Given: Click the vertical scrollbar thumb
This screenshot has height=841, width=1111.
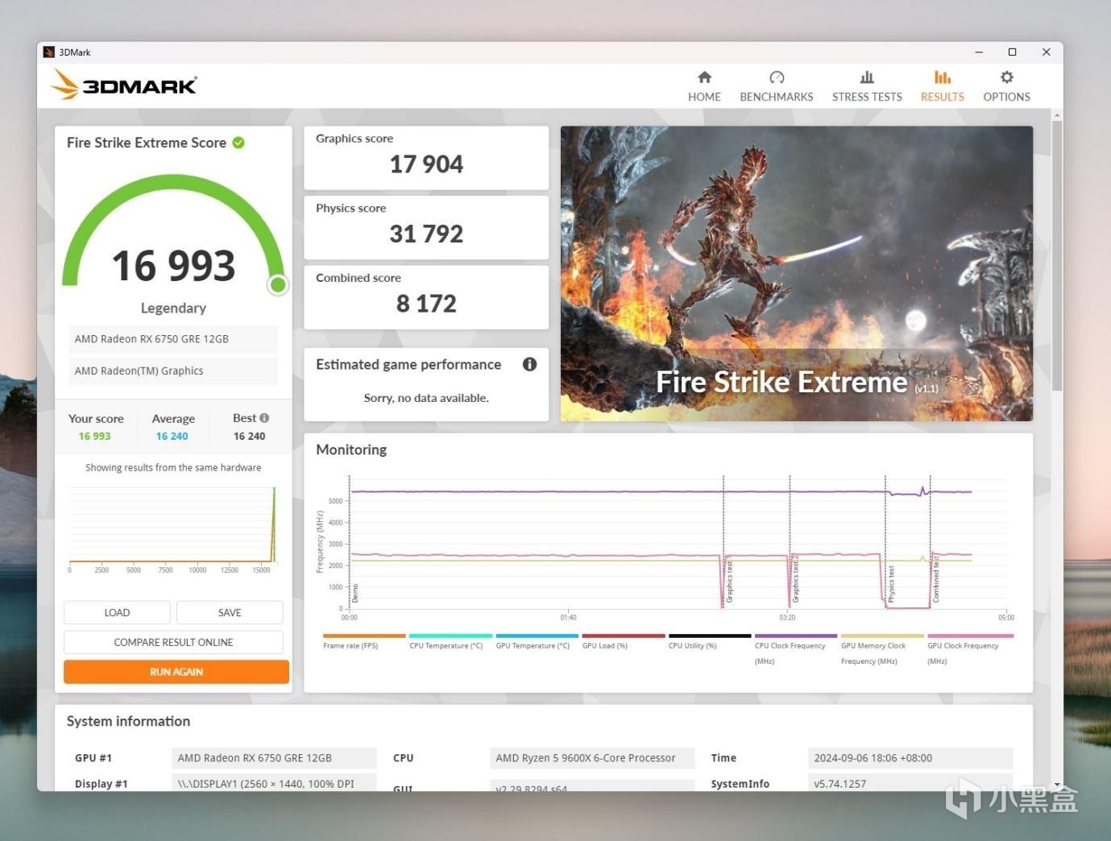Looking at the screenshot, I should [1056, 256].
